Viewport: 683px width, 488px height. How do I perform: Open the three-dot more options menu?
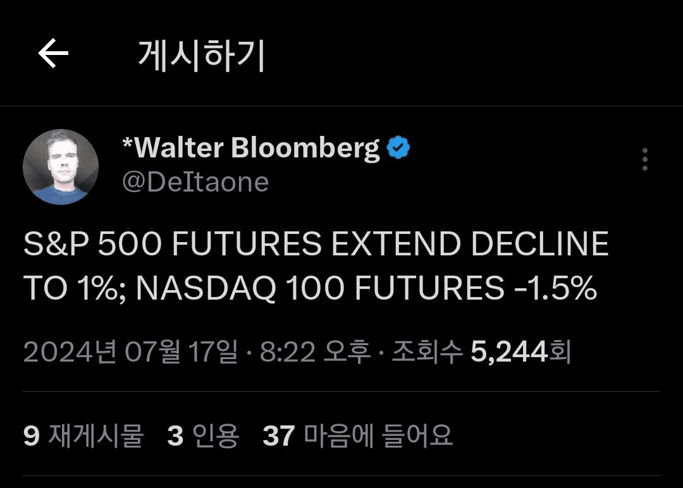point(644,159)
